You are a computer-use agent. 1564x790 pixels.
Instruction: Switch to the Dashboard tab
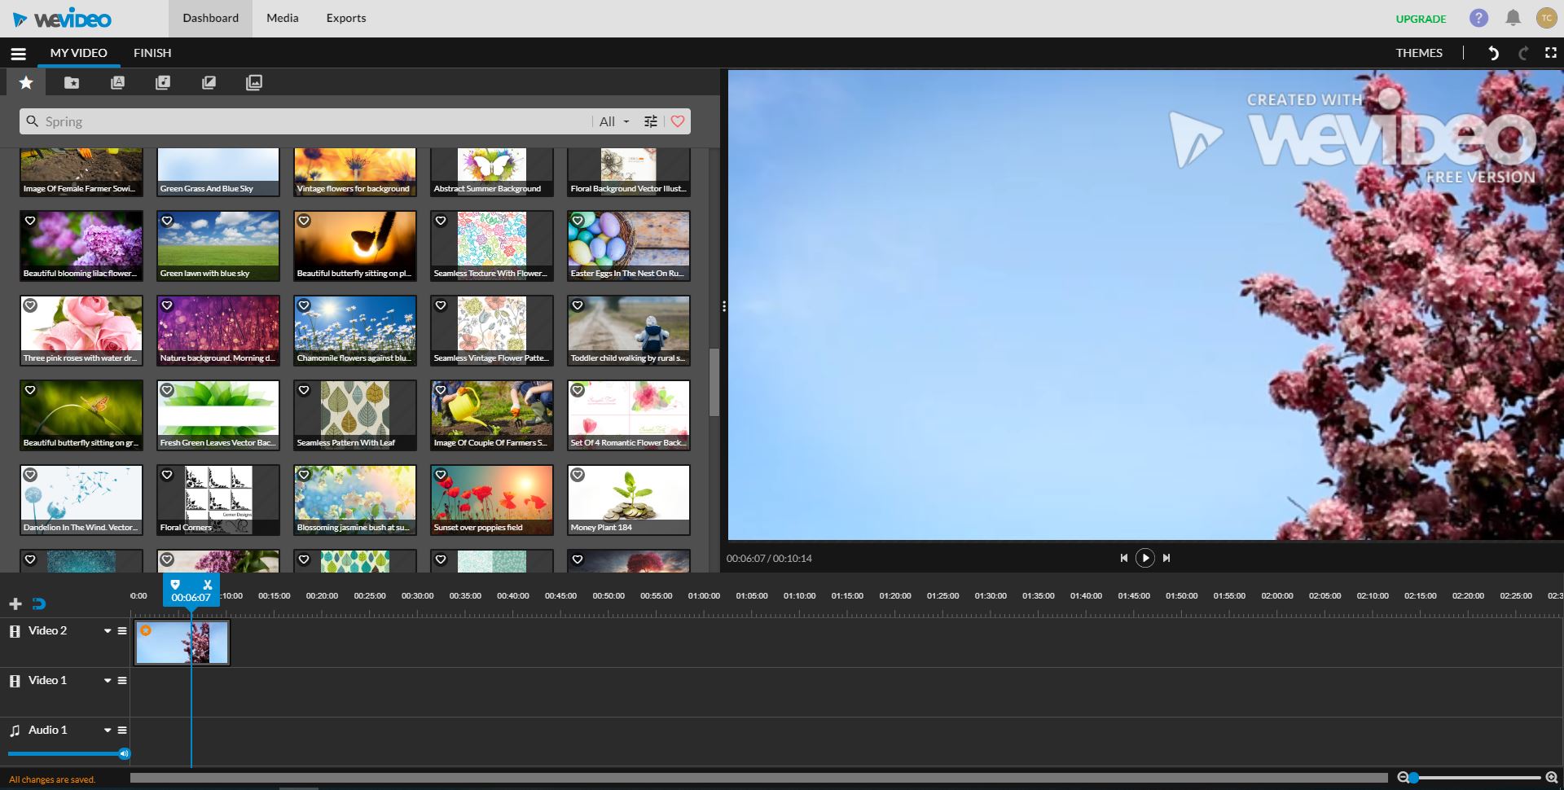(211, 18)
